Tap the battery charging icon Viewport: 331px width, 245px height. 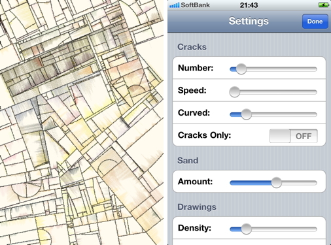coord(323,5)
